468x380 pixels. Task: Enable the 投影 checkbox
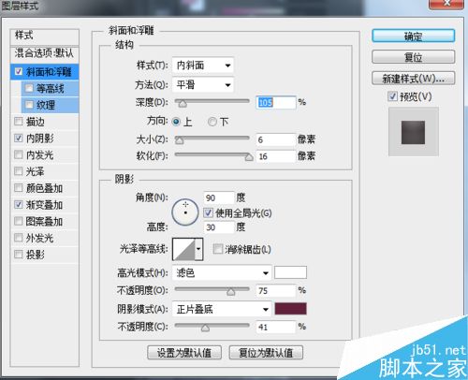tap(19, 255)
